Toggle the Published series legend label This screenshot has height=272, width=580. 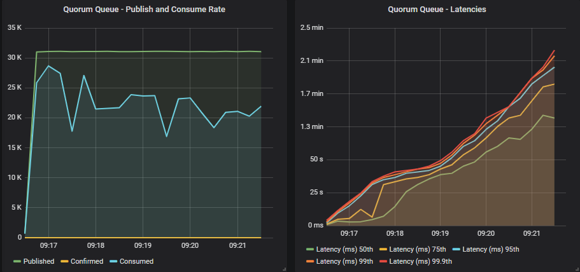[39, 261]
